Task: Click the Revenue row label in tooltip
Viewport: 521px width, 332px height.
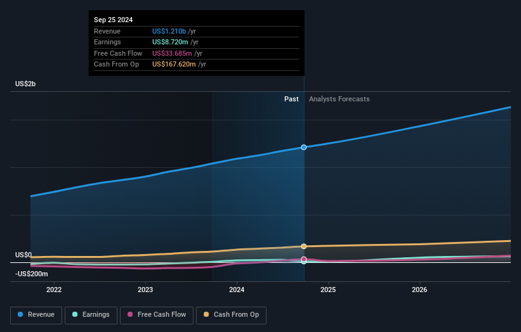Action: coord(107,31)
